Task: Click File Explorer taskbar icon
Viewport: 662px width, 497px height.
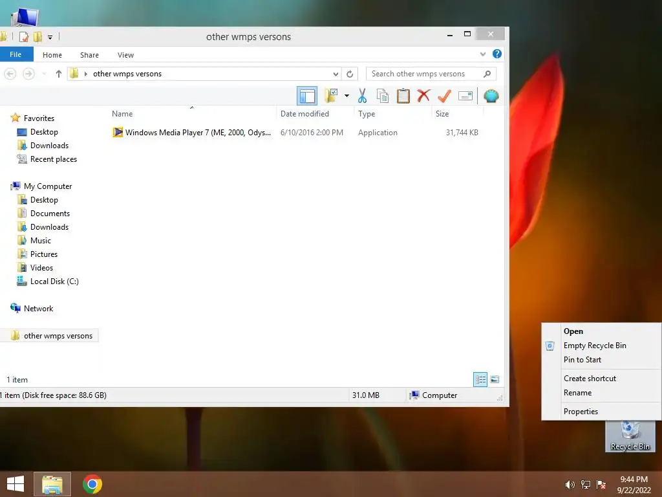Action: 52,484
